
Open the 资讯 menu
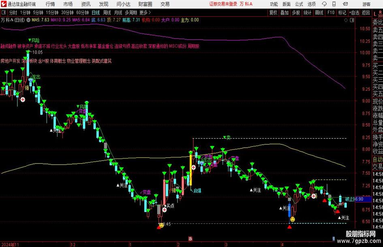point(86,4)
